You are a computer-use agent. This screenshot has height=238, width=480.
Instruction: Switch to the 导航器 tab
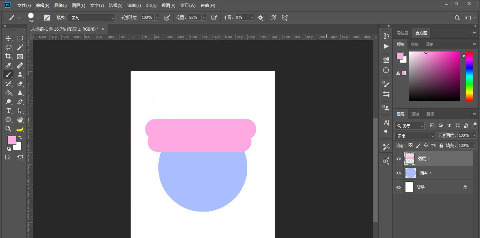click(x=402, y=33)
